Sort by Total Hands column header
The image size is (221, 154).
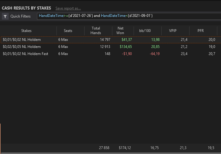(96, 30)
